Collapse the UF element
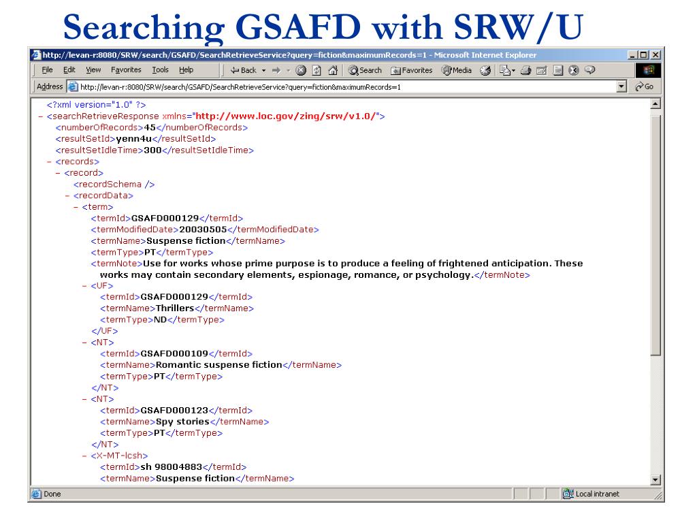 click(84, 286)
